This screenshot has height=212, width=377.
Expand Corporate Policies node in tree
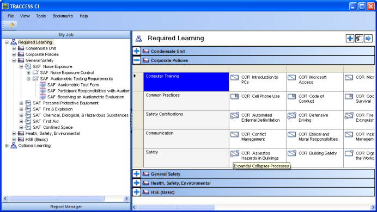tap(14, 54)
